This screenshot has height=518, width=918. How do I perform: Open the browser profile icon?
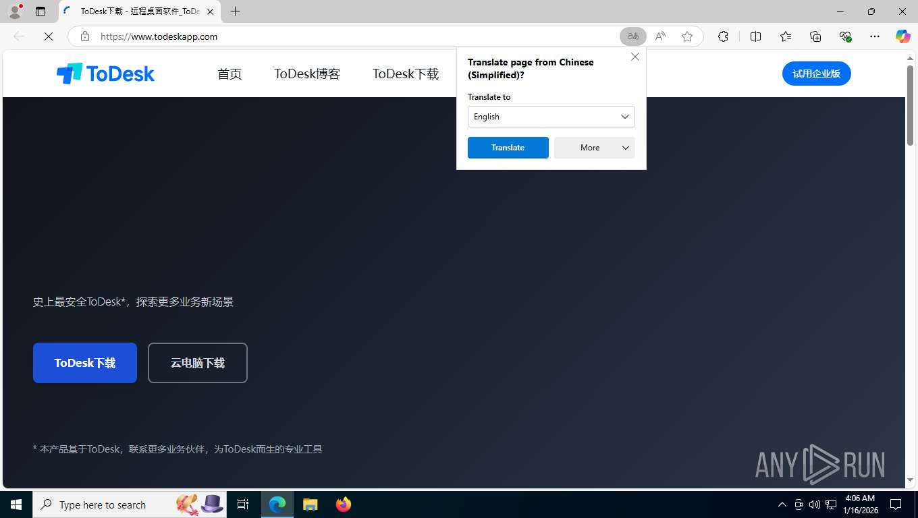[x=15, y=11]
